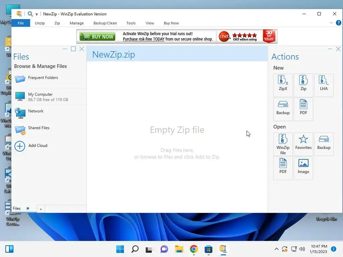343x257 pixels.
Task: Open Chat app on taskbar
Action: 164,249
